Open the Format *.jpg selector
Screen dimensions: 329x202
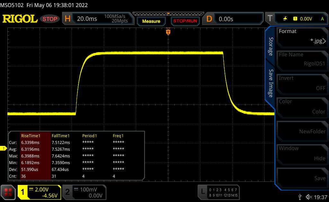point(302,37)
